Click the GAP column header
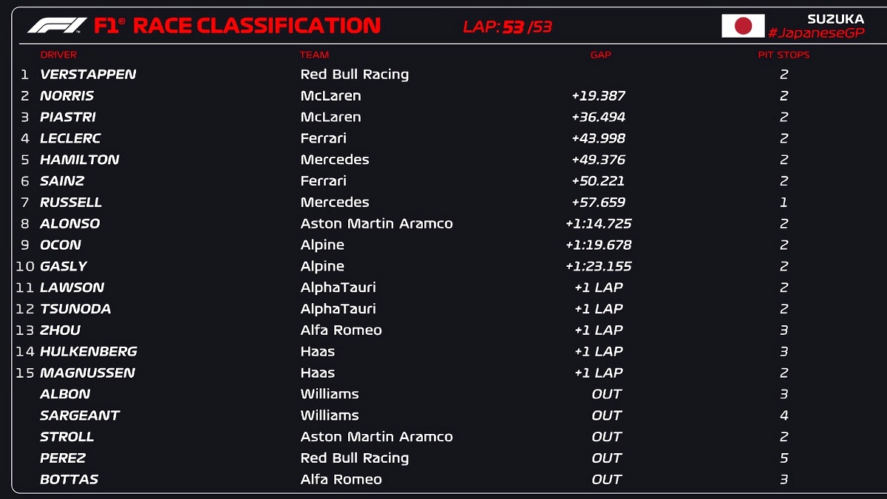 pos(600,55)
